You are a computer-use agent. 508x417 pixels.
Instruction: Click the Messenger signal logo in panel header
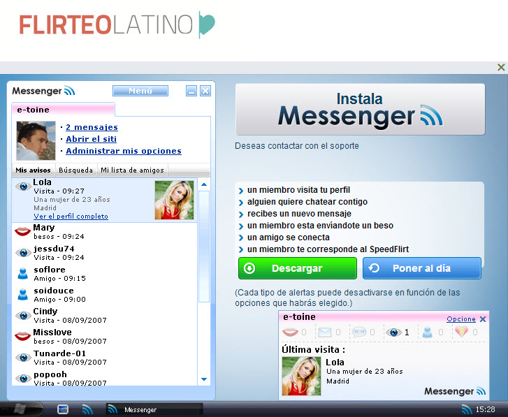coord(69,91)
